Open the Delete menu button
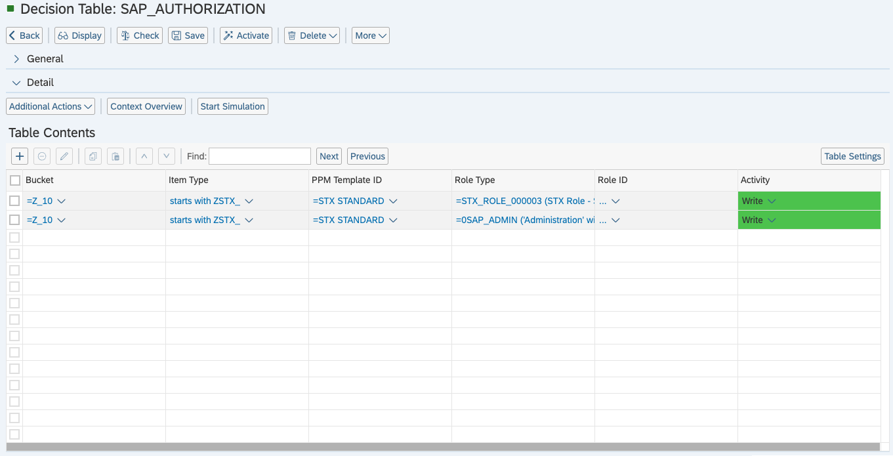This screenshot has width=893, height=456. [x=312, y=35]
